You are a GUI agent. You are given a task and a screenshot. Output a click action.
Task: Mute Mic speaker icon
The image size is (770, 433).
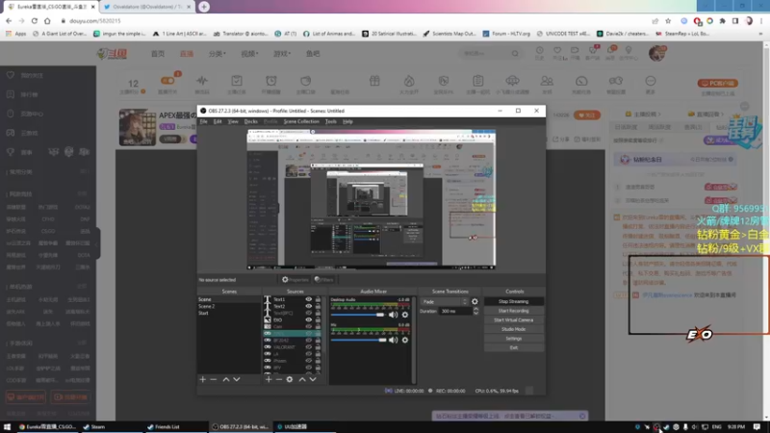[x=394, y=340]
